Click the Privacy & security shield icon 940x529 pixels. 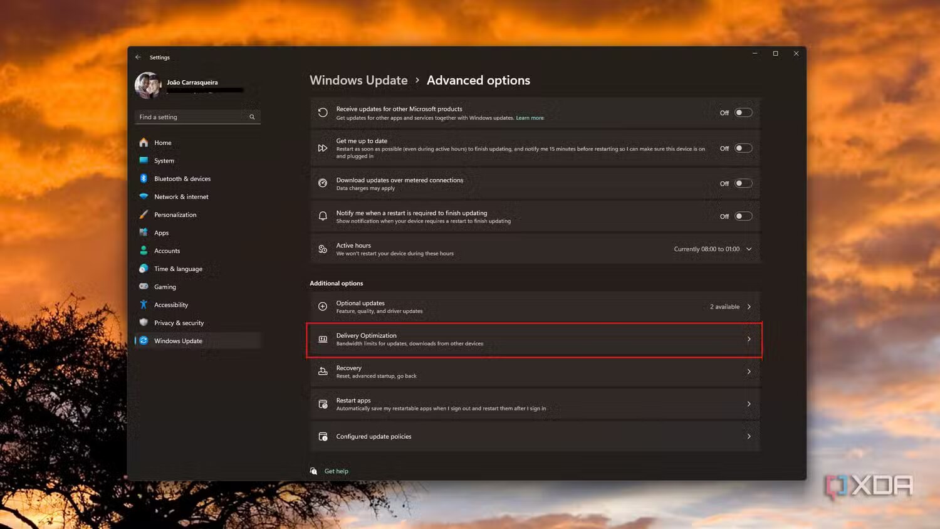pos(144,323)
